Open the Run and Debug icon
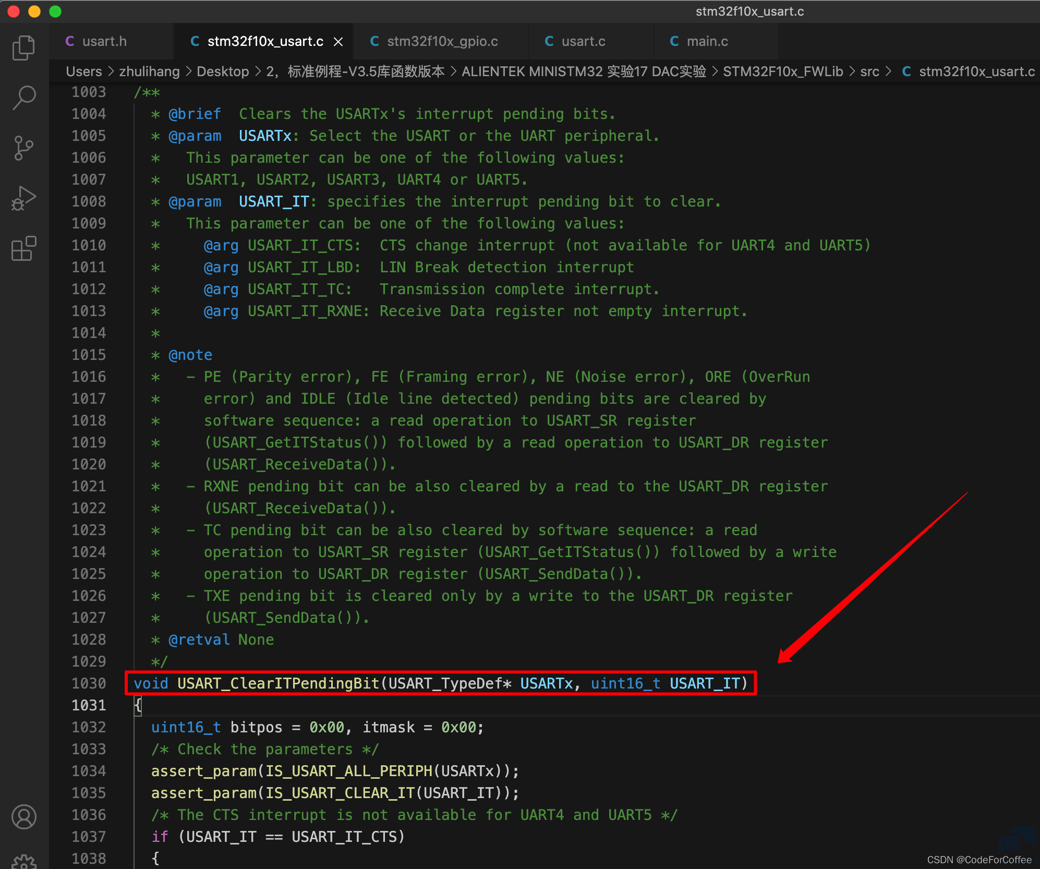 (24, 198)
